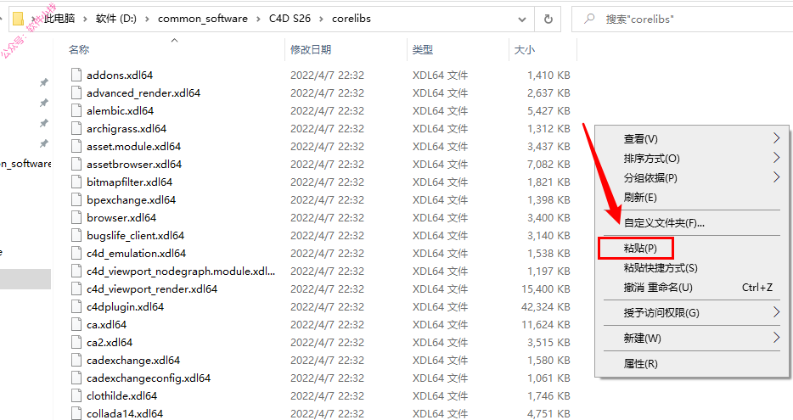The width and height of the screenshot is (793, 420).
Task: Click the magnifier icon in the search box
Action: tap(589, 19)
